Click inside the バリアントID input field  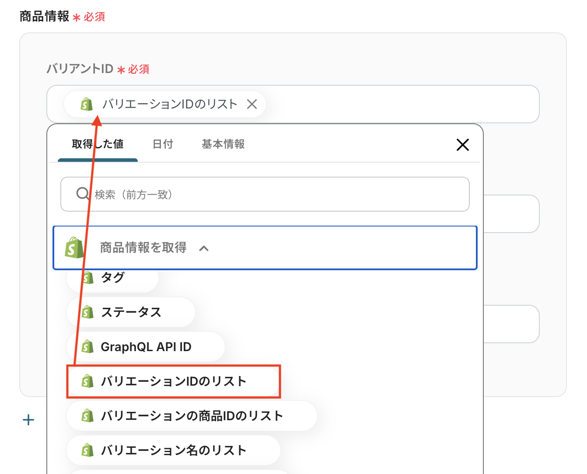coord(394,104)
